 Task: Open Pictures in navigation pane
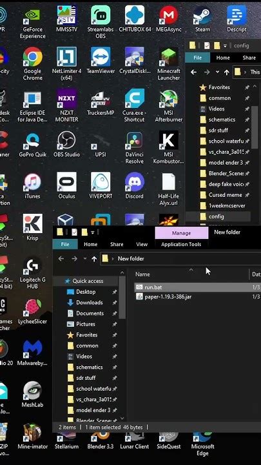point(86,324)
